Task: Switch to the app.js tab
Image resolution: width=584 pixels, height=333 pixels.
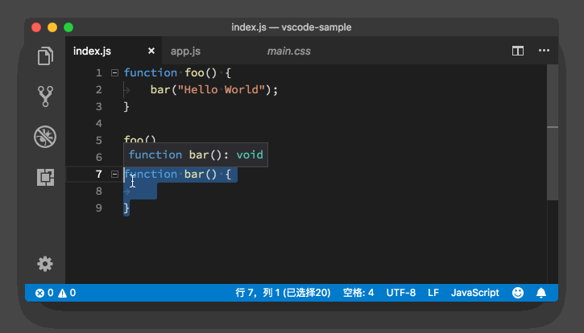Action: [184, 51]
